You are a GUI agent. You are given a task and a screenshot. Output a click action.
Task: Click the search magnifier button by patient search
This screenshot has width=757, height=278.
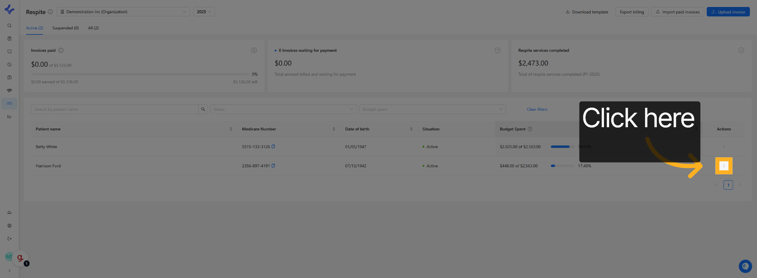tap(203, 109)
